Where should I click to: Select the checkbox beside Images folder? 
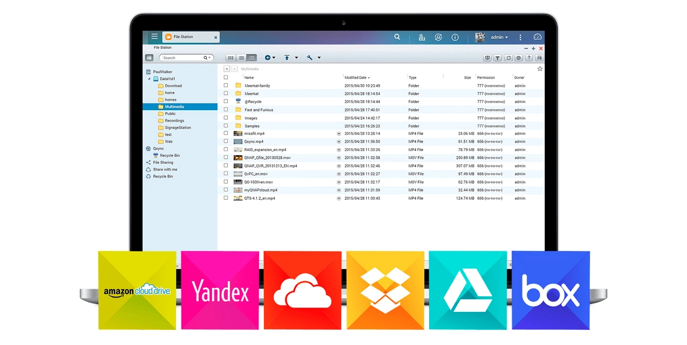(225, 117)
